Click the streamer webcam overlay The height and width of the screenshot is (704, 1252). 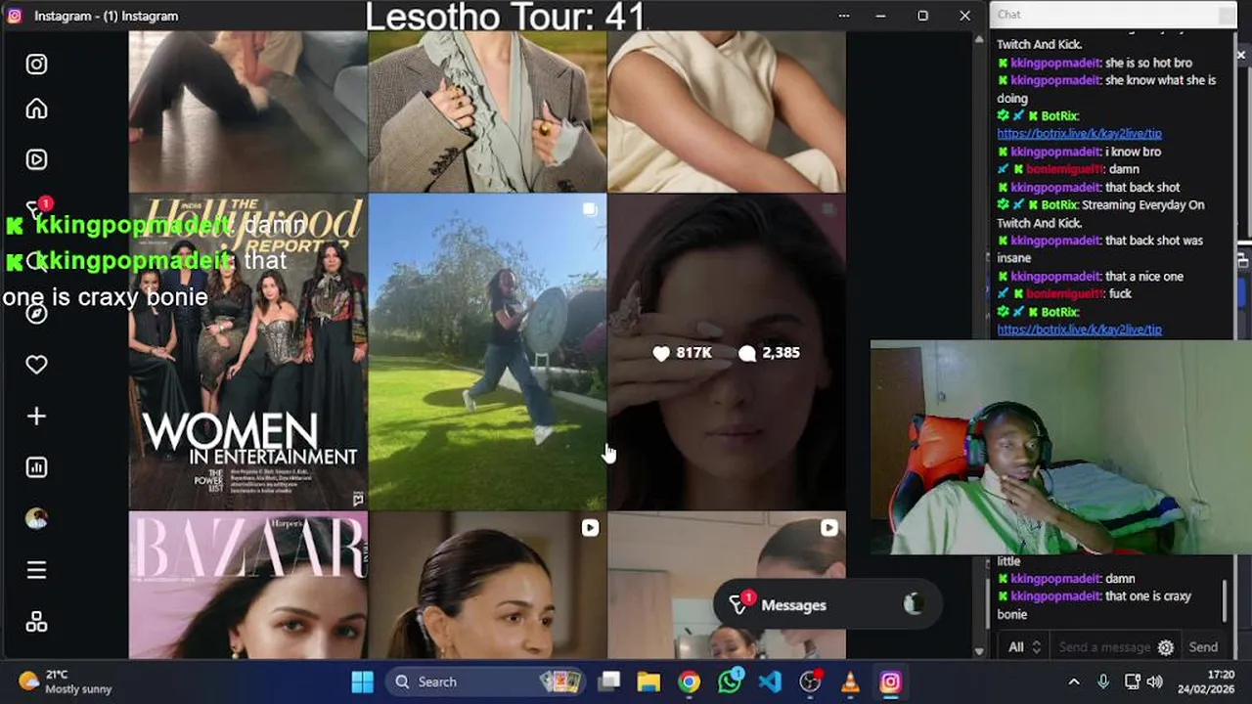coord(1061,448)
